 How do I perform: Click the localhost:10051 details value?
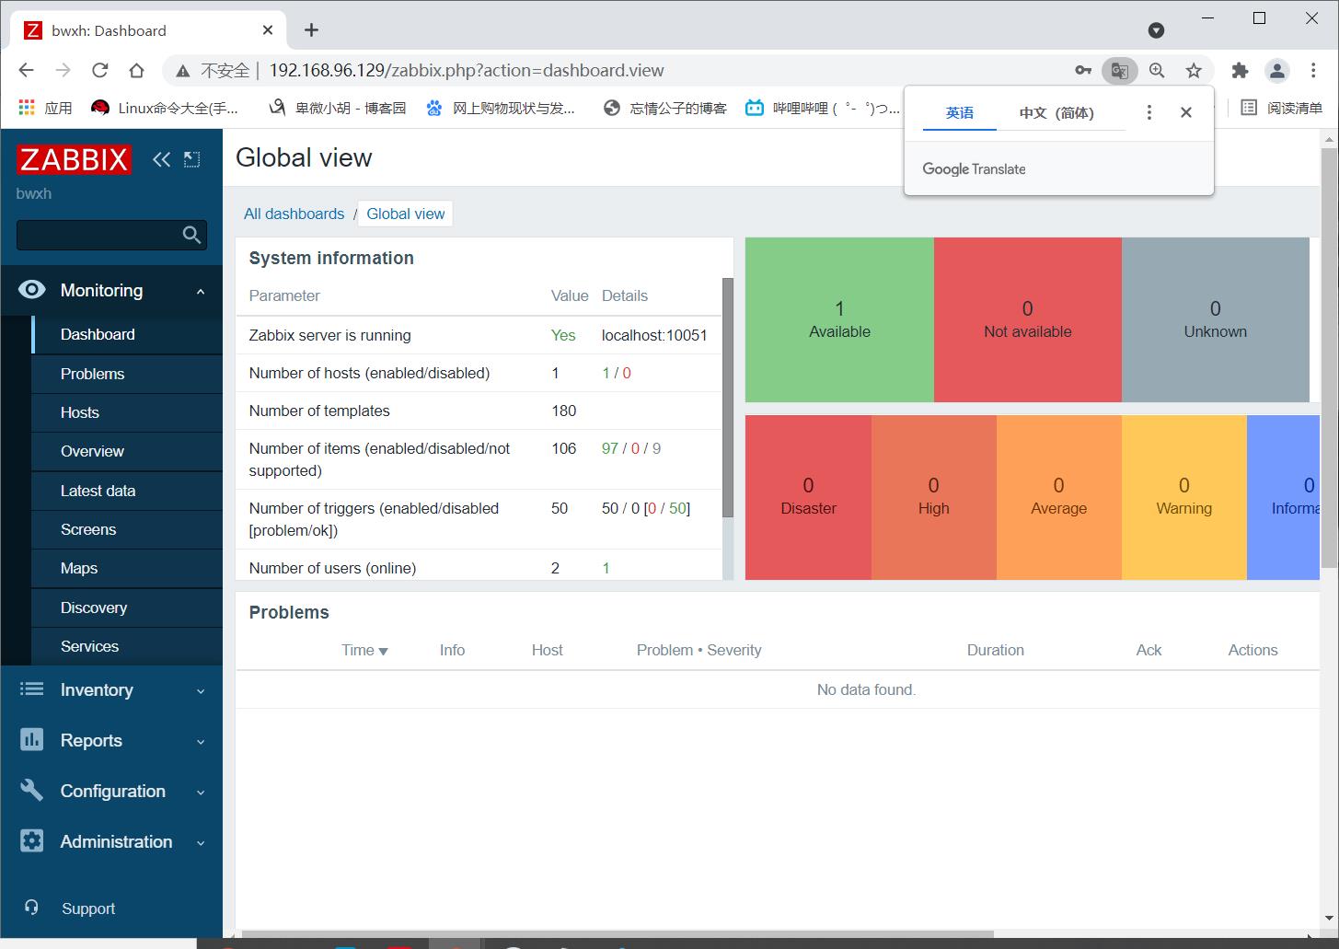point(654,335)
